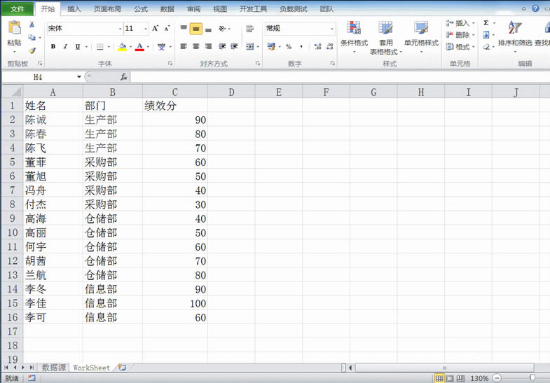Select column C header

[174, 92]
